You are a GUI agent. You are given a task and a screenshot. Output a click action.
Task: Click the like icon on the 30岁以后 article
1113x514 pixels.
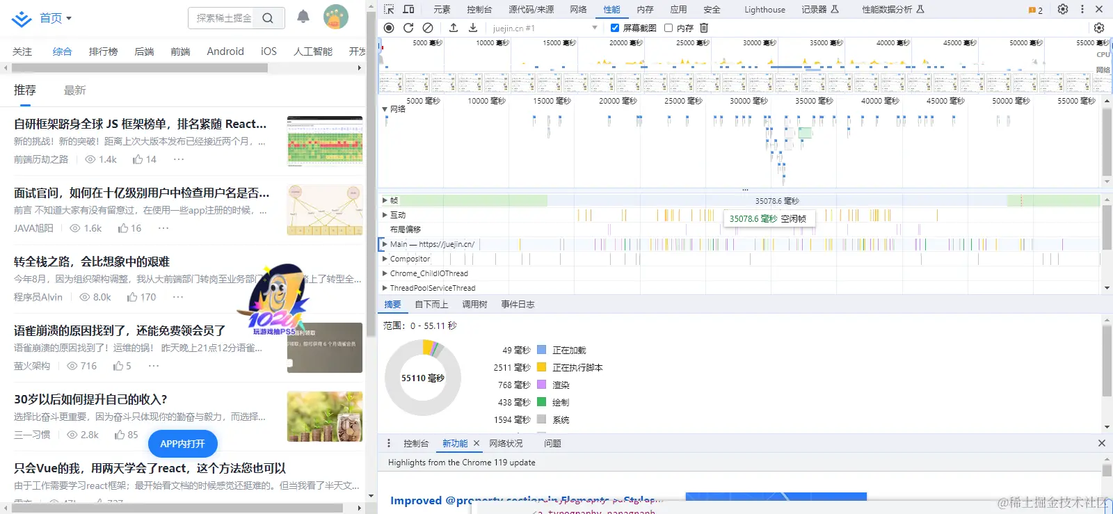pyautogui.click(x=120, y=435)
